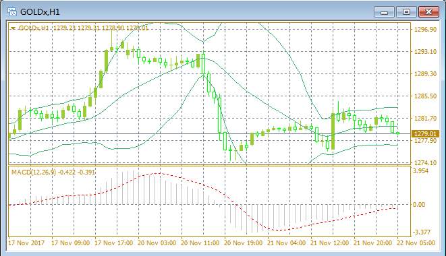Click the MACD scale value 3.954
The image size is (446, 256).
[420, 171]
